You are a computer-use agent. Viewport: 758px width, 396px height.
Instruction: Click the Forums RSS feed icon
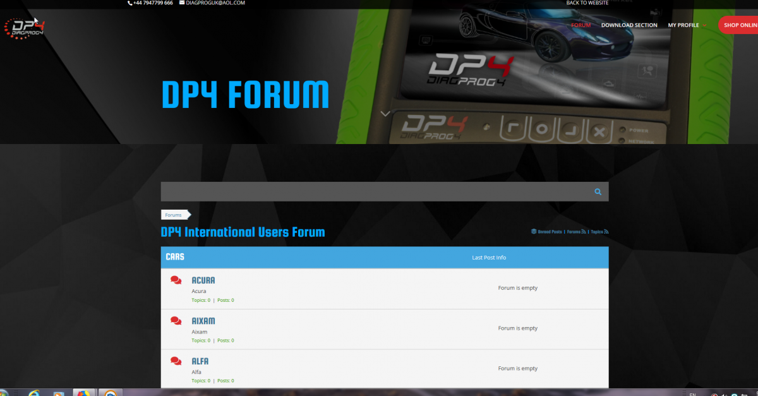584,232
